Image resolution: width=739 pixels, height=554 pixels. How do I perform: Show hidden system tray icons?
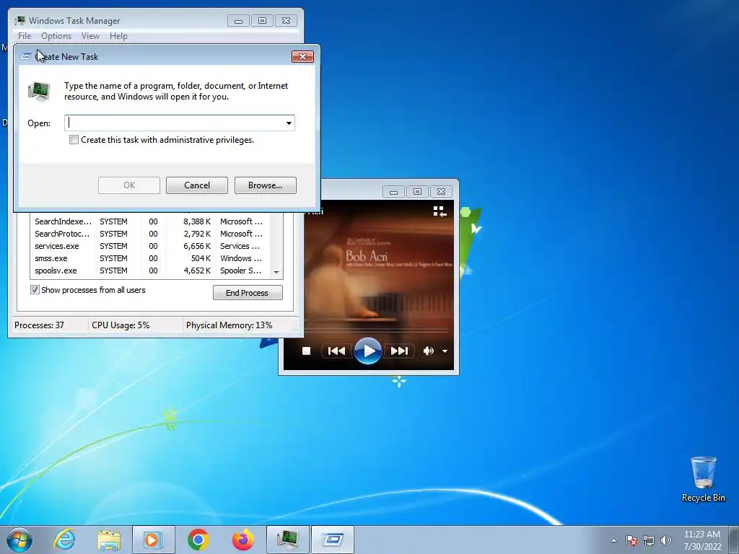pyautogui.click(x=613, y=540)
